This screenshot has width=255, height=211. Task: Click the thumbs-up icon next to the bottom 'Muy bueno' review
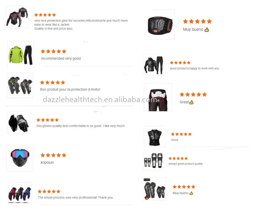click(192, 193)
